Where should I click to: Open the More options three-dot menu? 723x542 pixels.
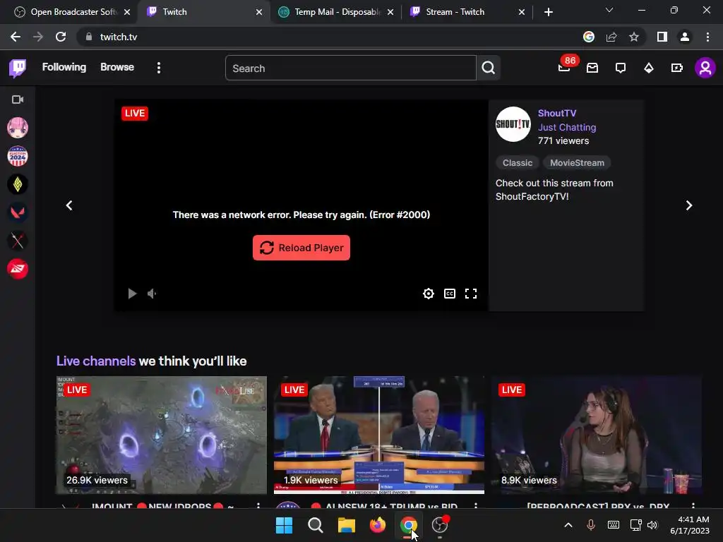(159, 68)
